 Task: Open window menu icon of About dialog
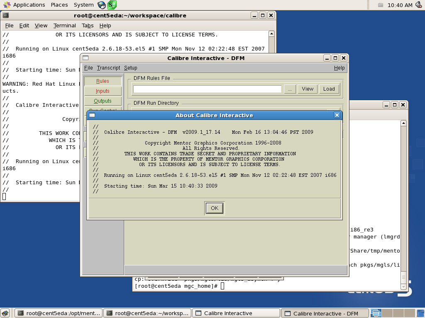click(92, 115)
